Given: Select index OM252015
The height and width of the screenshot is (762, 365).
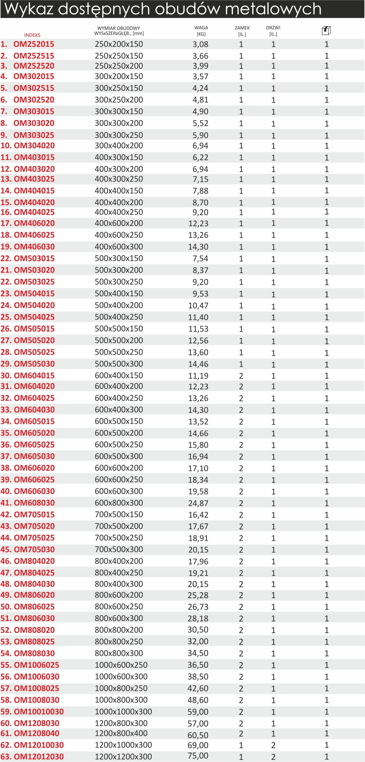Looking at the screenshot, I should [34, 44].
